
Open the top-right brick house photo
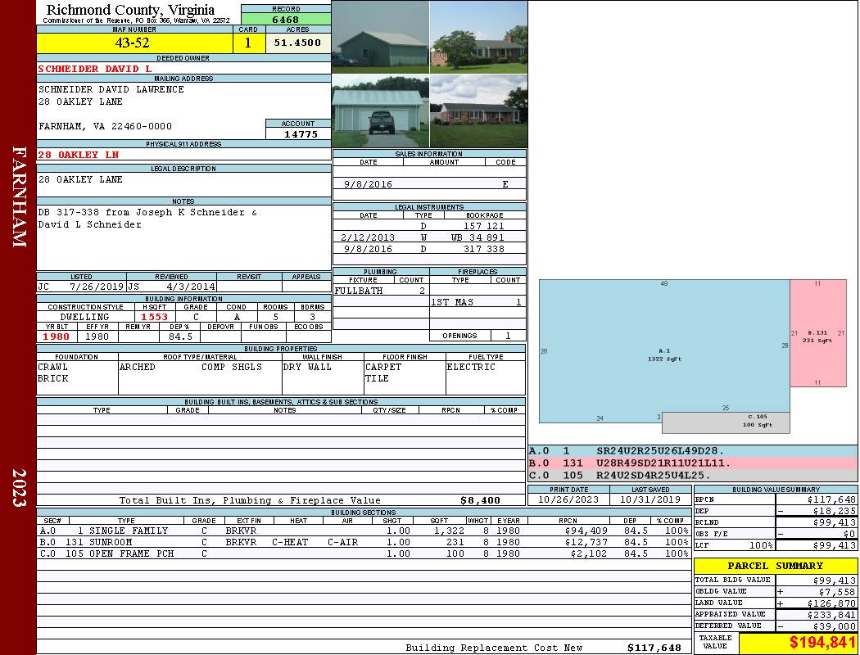pos(478,37)
